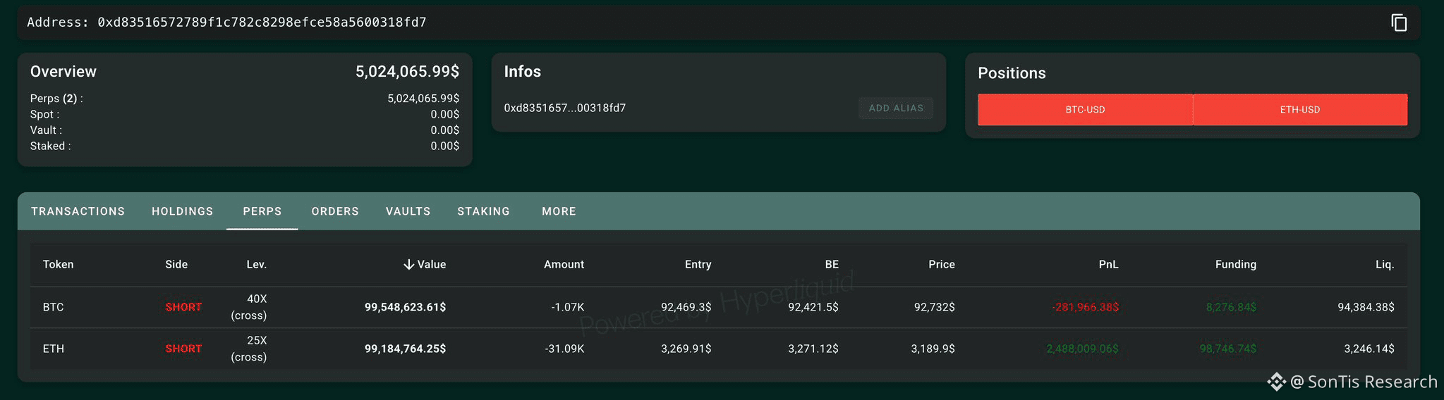Sort table by Entry column header
Screen dimensions: 1444x400
coord(698,265)
